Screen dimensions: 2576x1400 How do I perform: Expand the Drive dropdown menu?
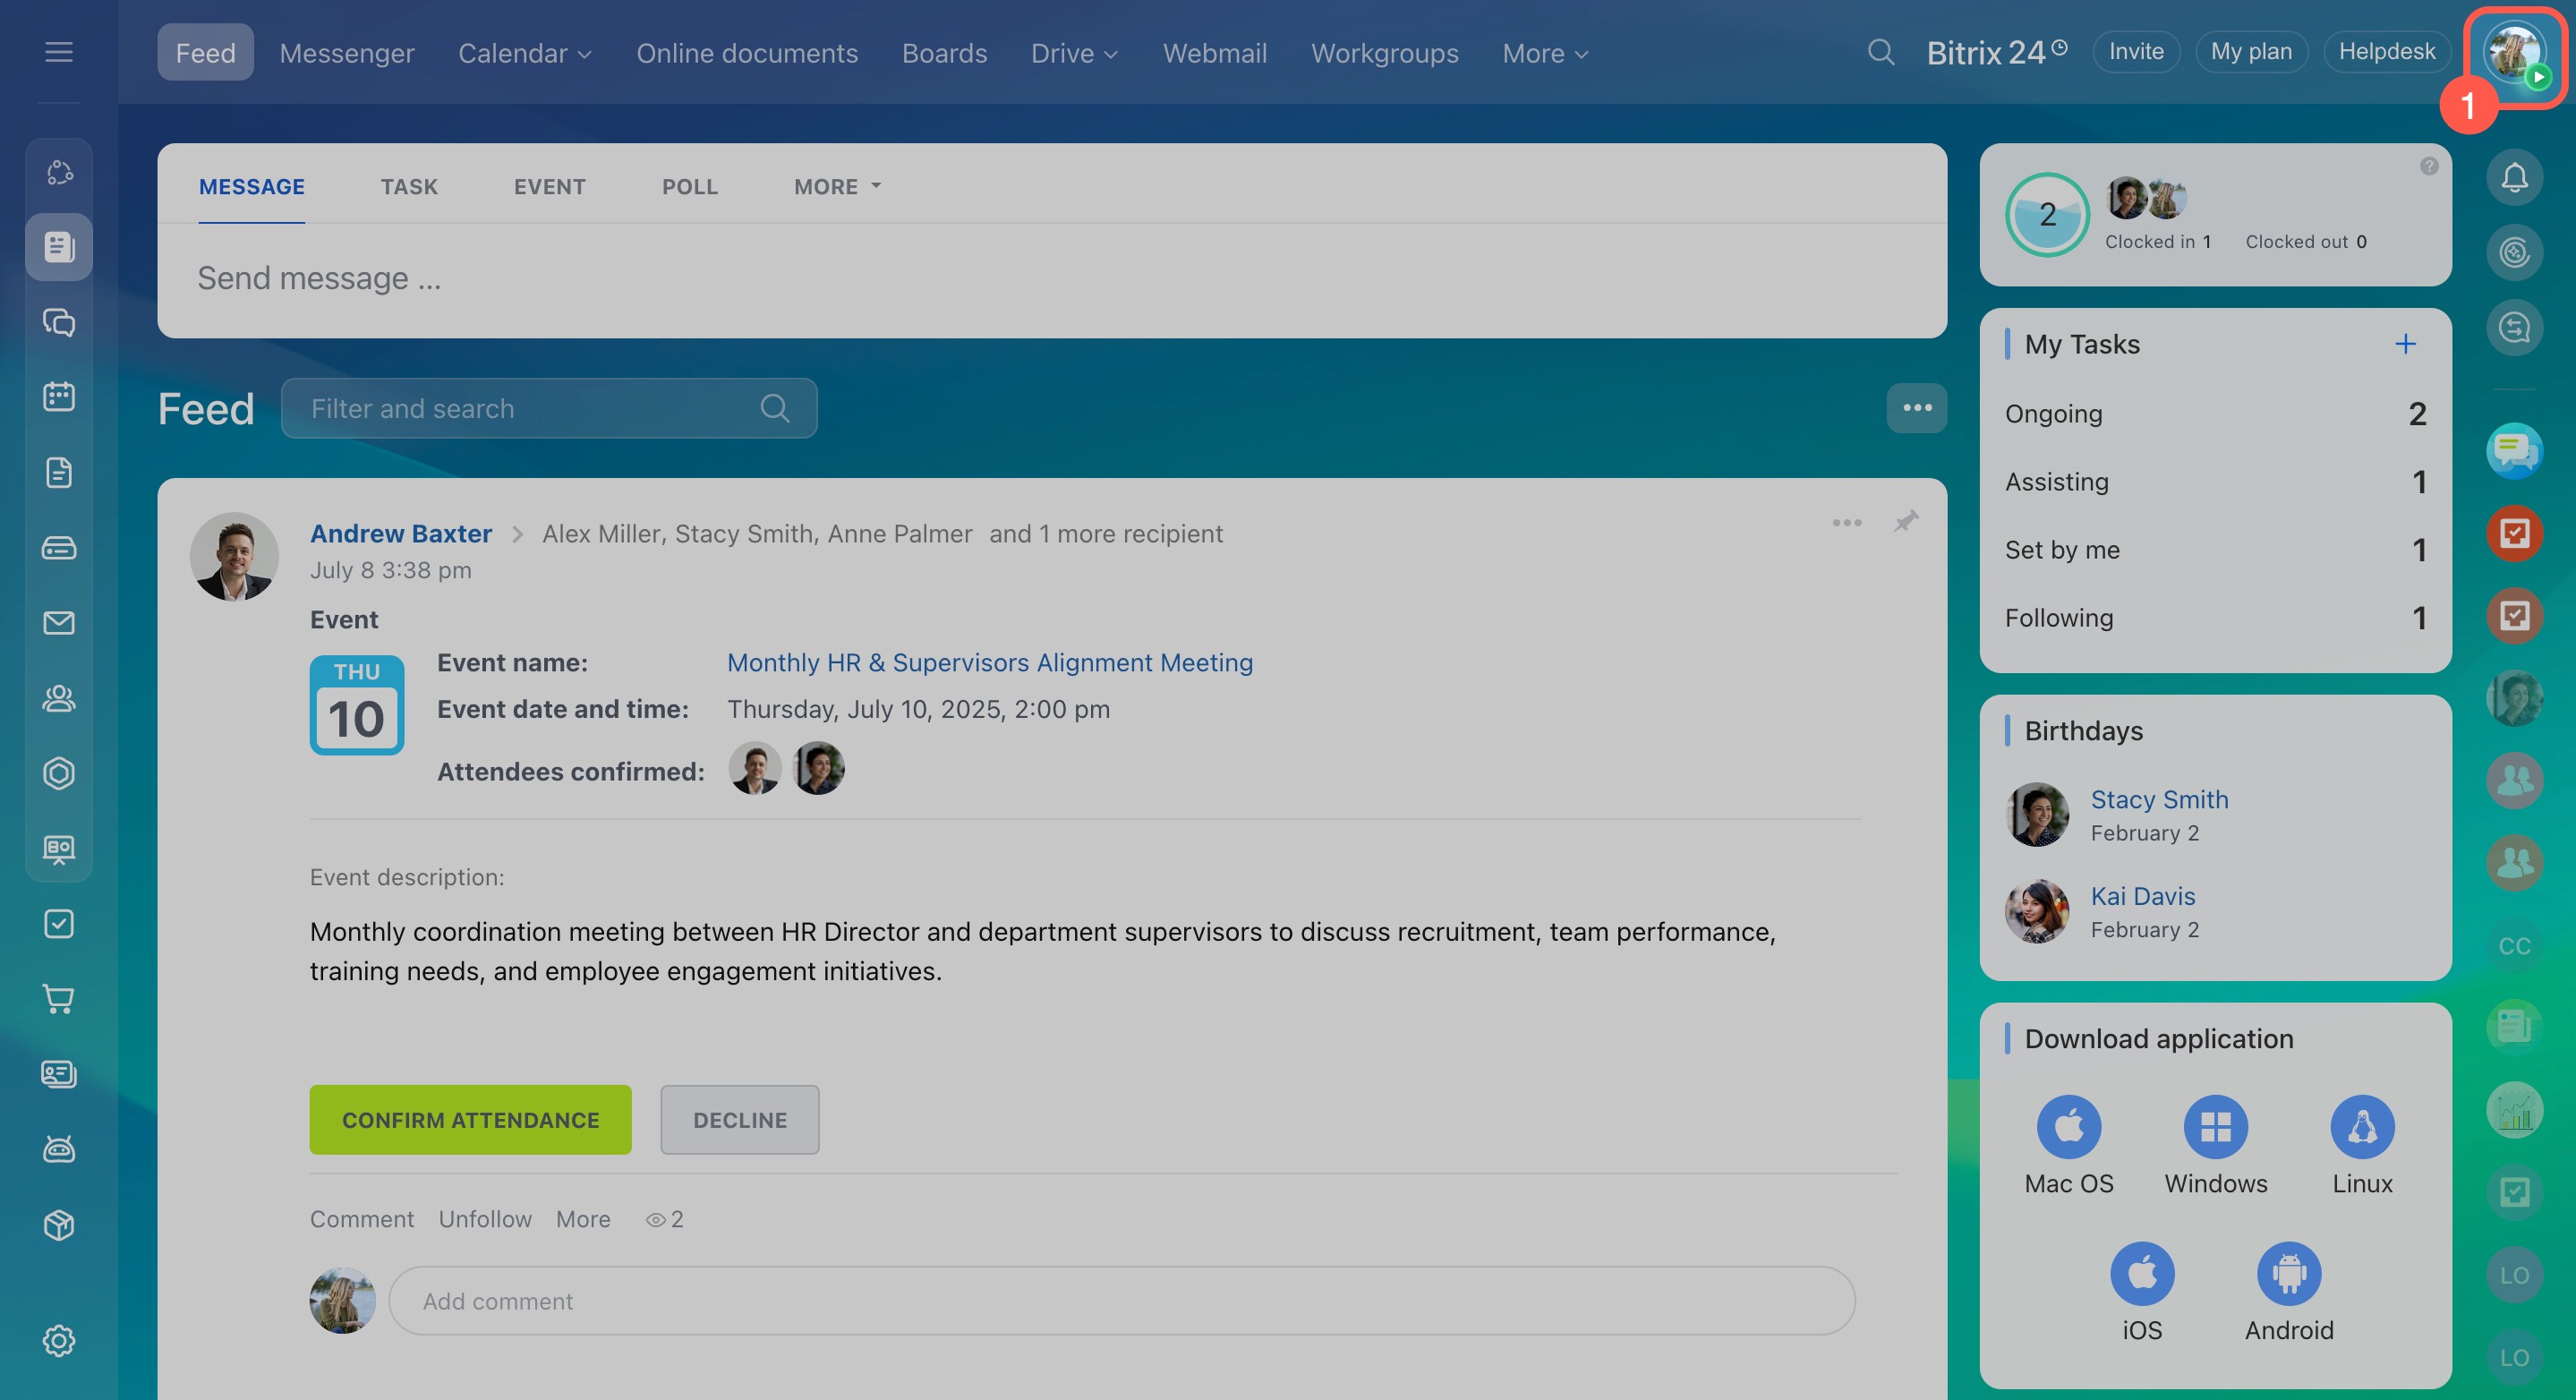[x=1074, y=53]
